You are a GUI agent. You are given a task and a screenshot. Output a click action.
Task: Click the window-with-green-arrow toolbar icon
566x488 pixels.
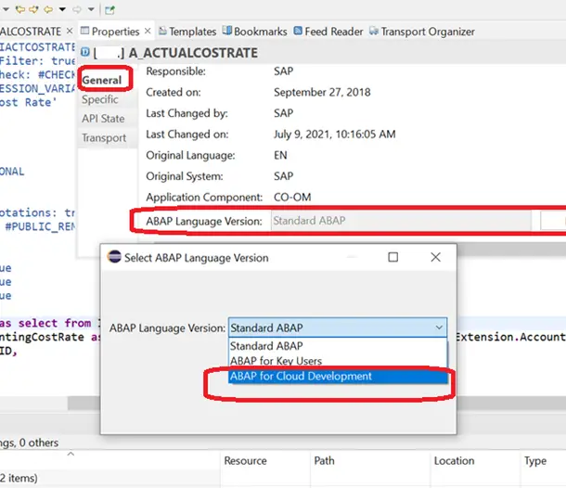click(x=109, y=10)
